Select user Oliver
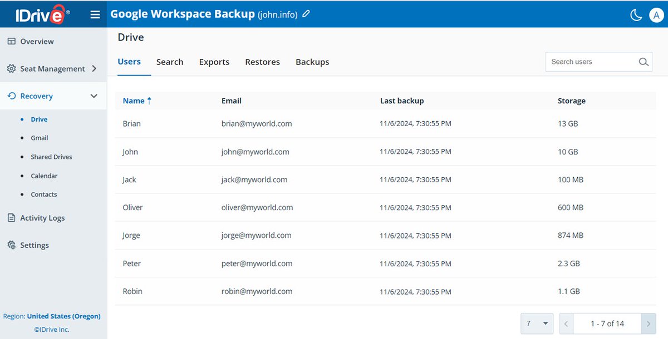The height and width of the screenshot is (339, 668). (x=132, y=207)
